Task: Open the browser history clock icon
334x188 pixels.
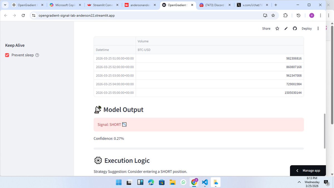Action: (298, 16)
